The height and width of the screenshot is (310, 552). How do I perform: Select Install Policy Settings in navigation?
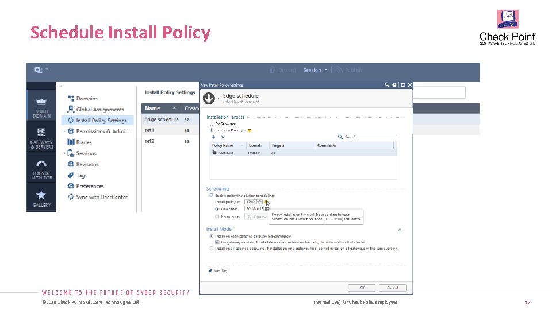pos(98,120)
